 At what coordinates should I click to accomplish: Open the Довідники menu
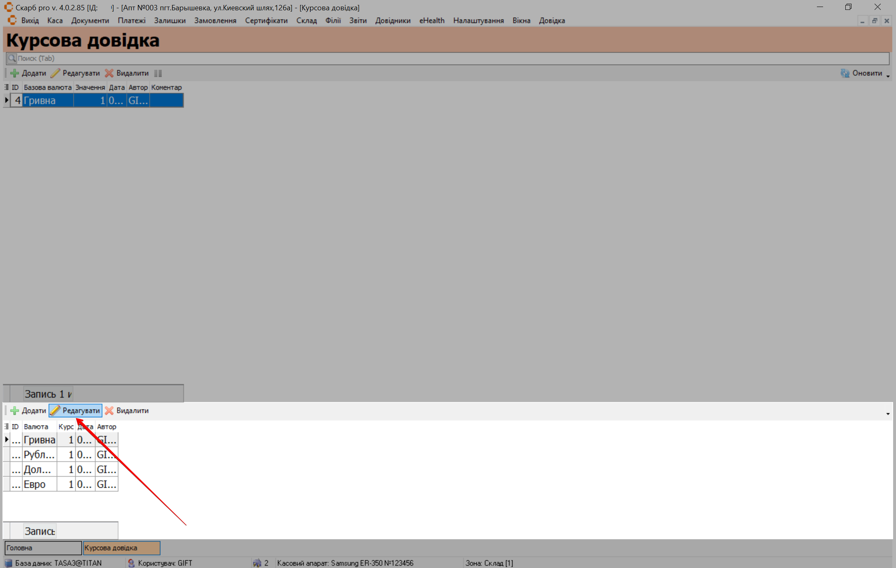coord(393,21)
